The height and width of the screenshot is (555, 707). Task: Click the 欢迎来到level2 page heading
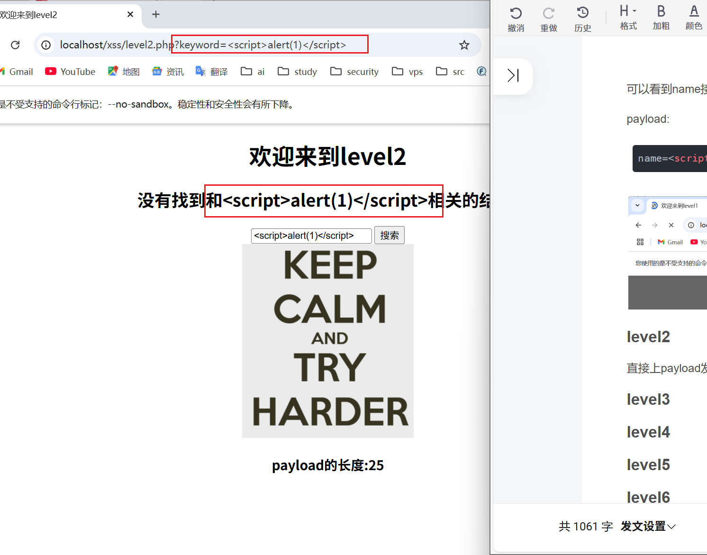[x=328, y=157]
